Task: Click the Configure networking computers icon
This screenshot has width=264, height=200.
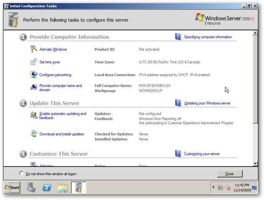Action: click(33, 75)
